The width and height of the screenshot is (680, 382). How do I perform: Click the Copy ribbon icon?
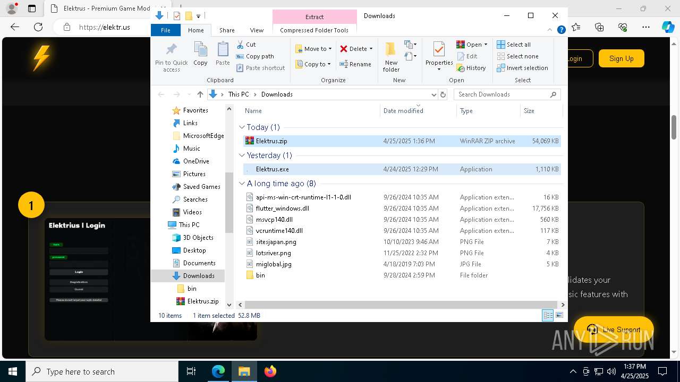pos(200,54)
